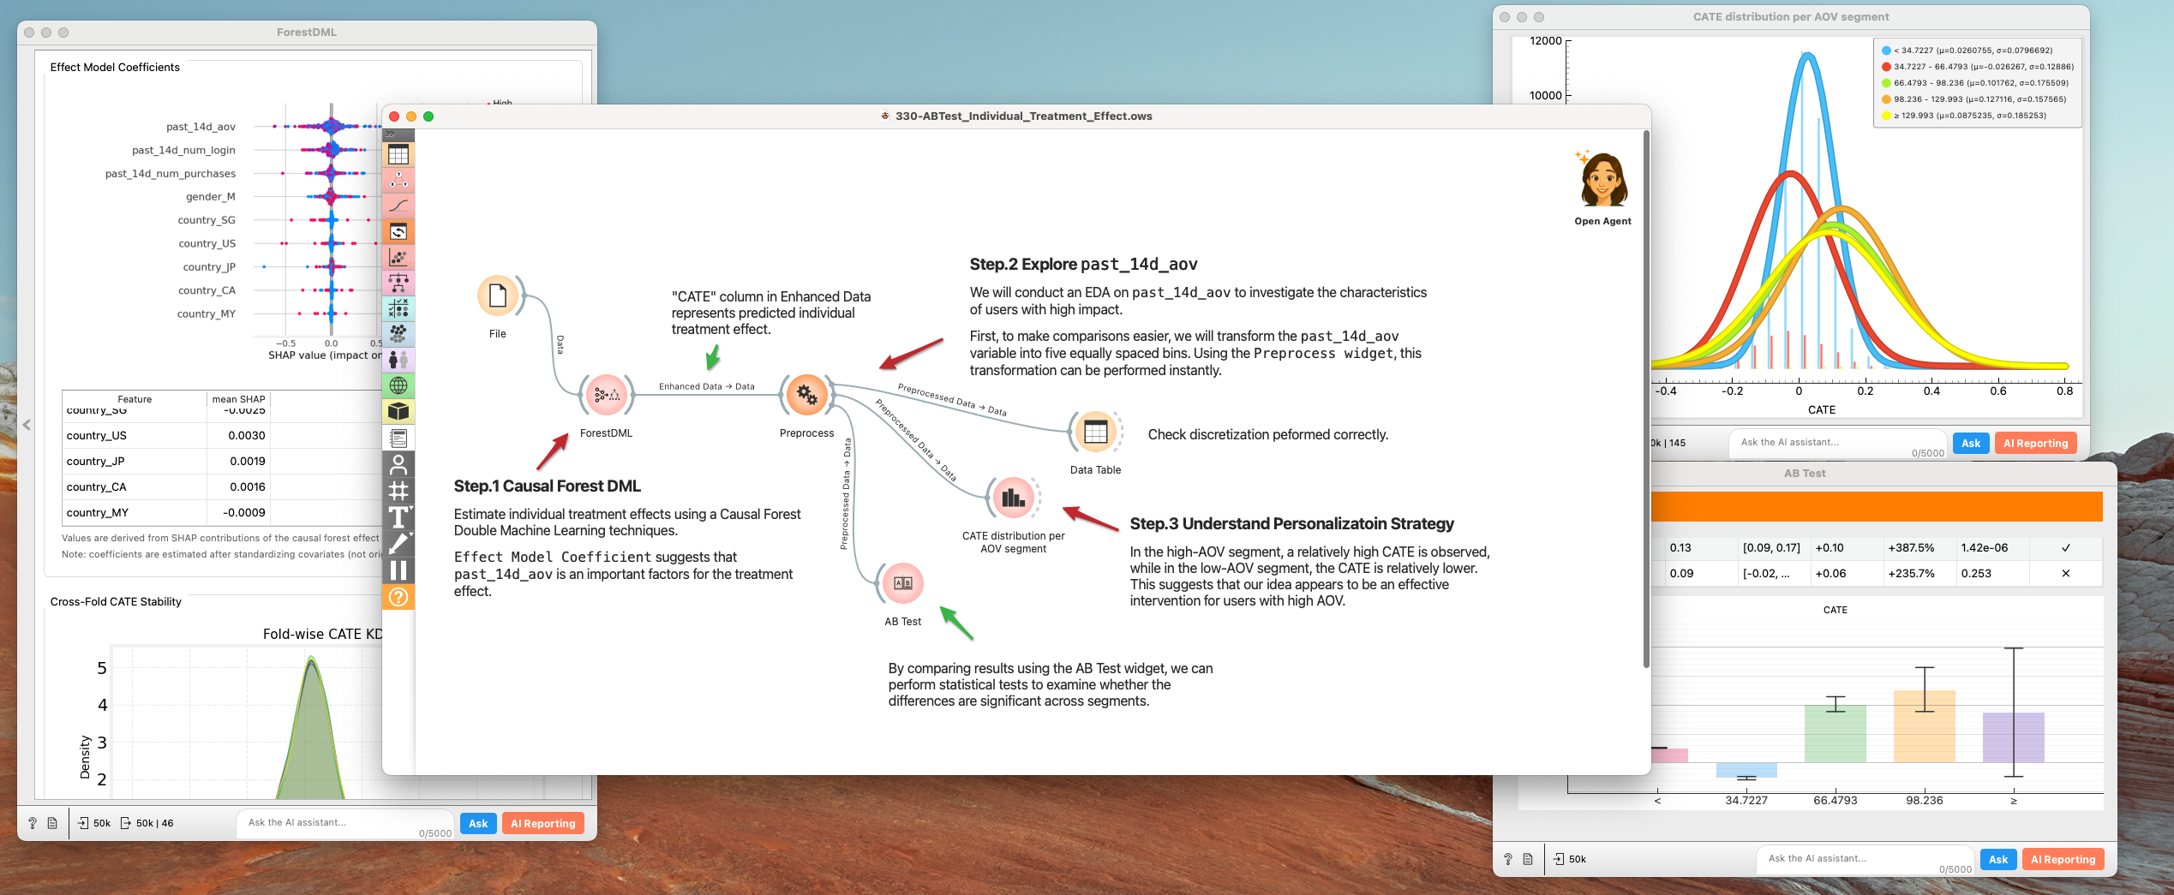Click the workflow canvas vertical scrollbar
The height and width of the screenshot is (895, 2174).
tap(1645, 398)
